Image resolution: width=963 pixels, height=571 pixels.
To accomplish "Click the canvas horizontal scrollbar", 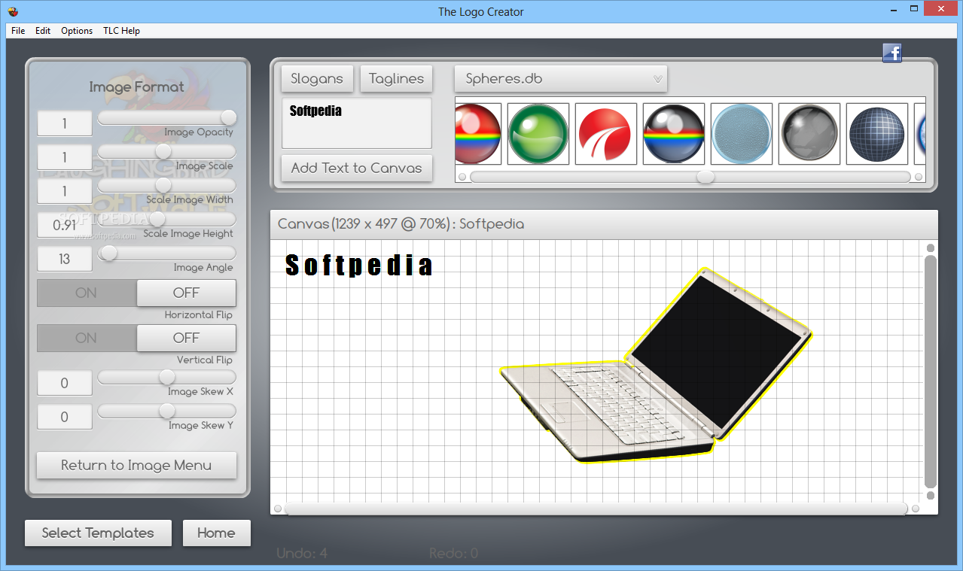I will coord(596,509).
